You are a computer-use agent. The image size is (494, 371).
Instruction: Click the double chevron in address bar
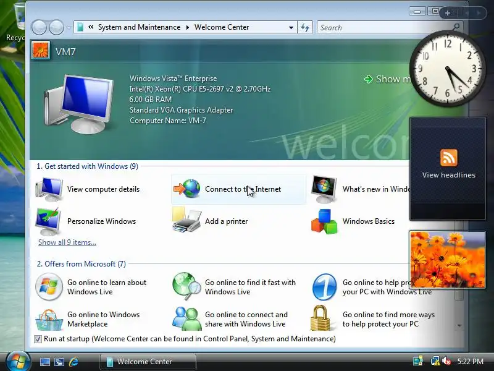(91, 27)
